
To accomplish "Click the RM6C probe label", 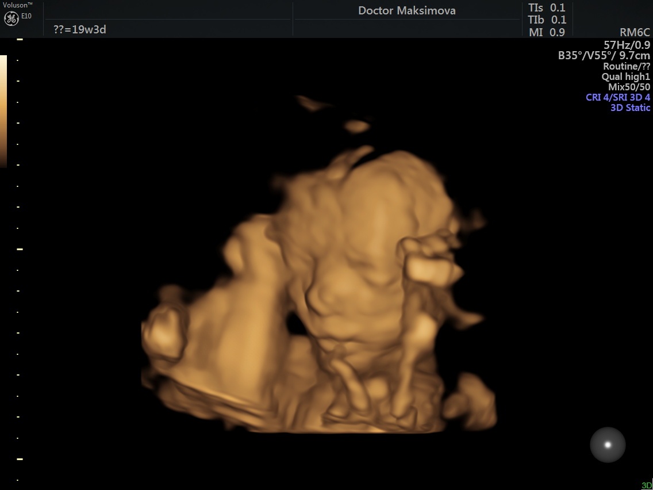I will click(635, 33).
